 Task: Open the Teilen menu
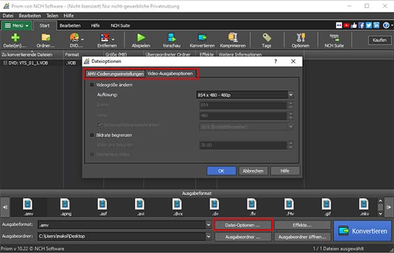click(x=53, y=16)
